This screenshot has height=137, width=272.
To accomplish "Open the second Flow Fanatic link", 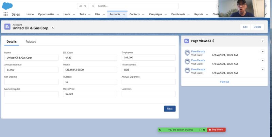I will click(x=198, y=60).
